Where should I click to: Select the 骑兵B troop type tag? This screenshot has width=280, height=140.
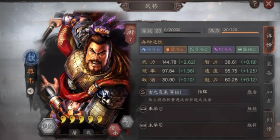(x=151, y=50)
